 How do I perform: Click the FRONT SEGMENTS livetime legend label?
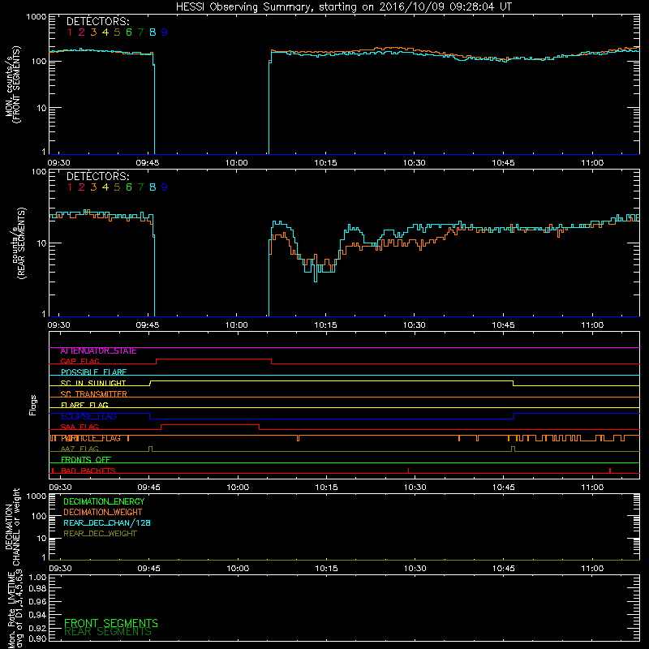[x=111, y=623]
